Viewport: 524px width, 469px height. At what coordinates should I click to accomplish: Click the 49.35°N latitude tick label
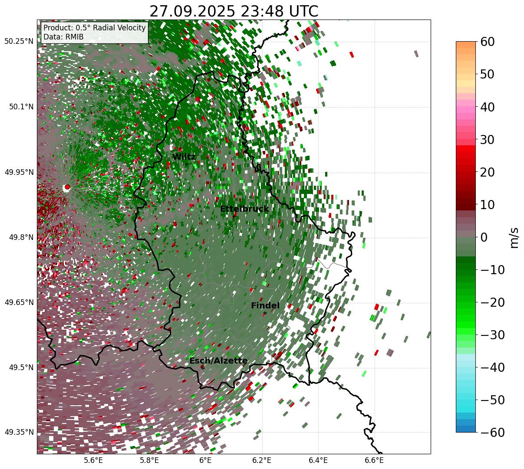click(x=19, y=432)
